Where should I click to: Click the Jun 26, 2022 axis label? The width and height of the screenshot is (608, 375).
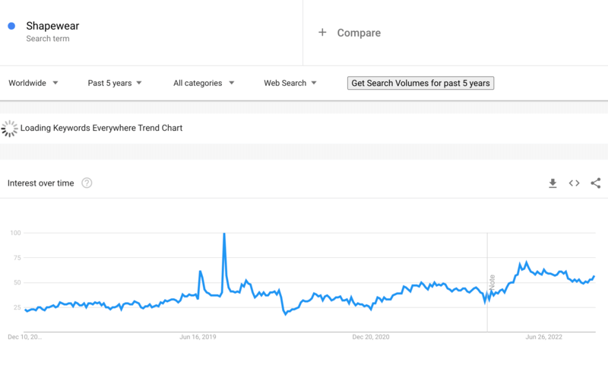click(x=543, y=336)
